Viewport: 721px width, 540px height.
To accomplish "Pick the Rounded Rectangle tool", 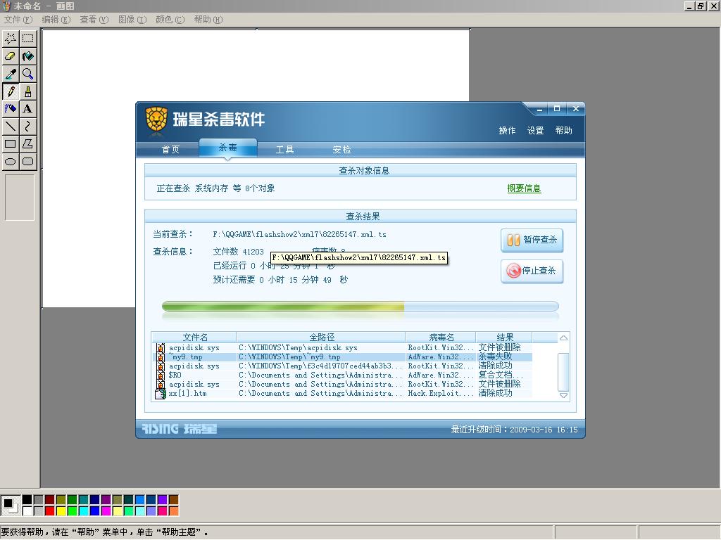I will 27,161.
